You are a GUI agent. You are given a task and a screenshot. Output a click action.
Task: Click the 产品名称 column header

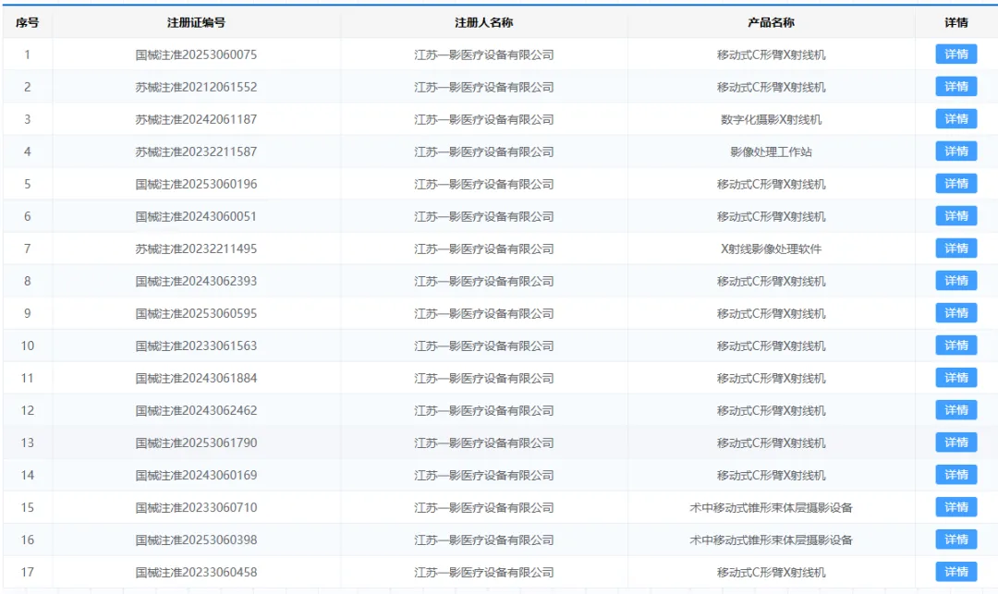pyautogui.click(x=771, y=22)
